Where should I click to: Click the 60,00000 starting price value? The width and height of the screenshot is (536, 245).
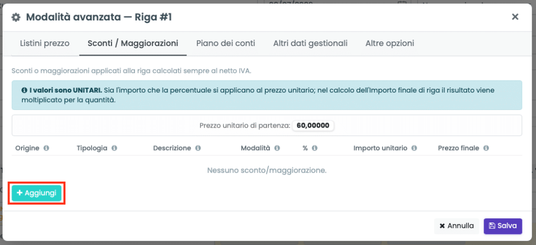click(x=313, y=126)
